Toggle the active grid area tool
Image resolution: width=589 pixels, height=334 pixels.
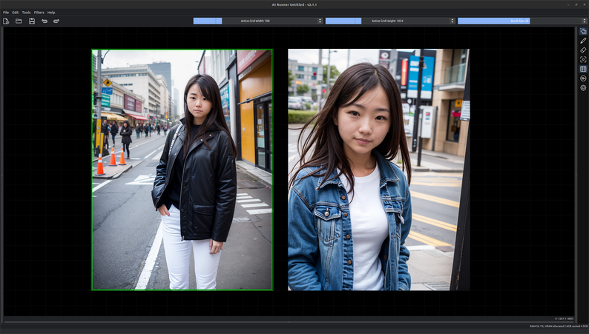tap(583, 31)
